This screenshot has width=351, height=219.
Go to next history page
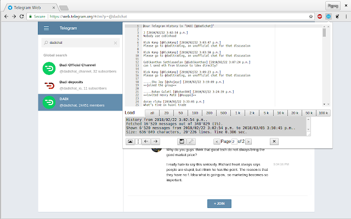pyautogui.click(x=248, y=141)
